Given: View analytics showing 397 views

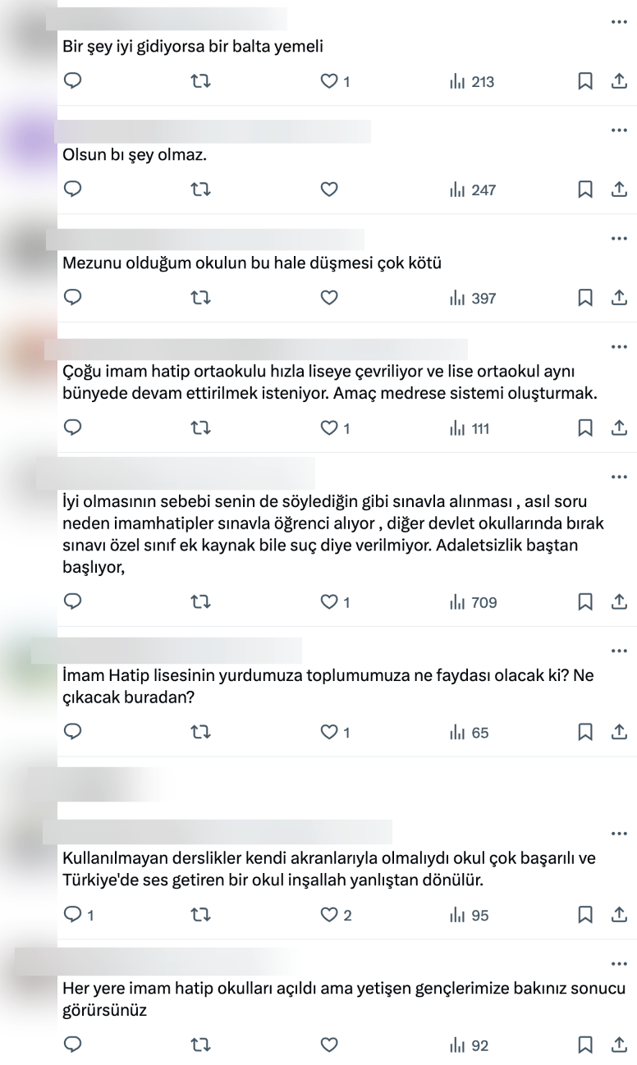Looking at the screenshot, I should click(x=473, y=298).
